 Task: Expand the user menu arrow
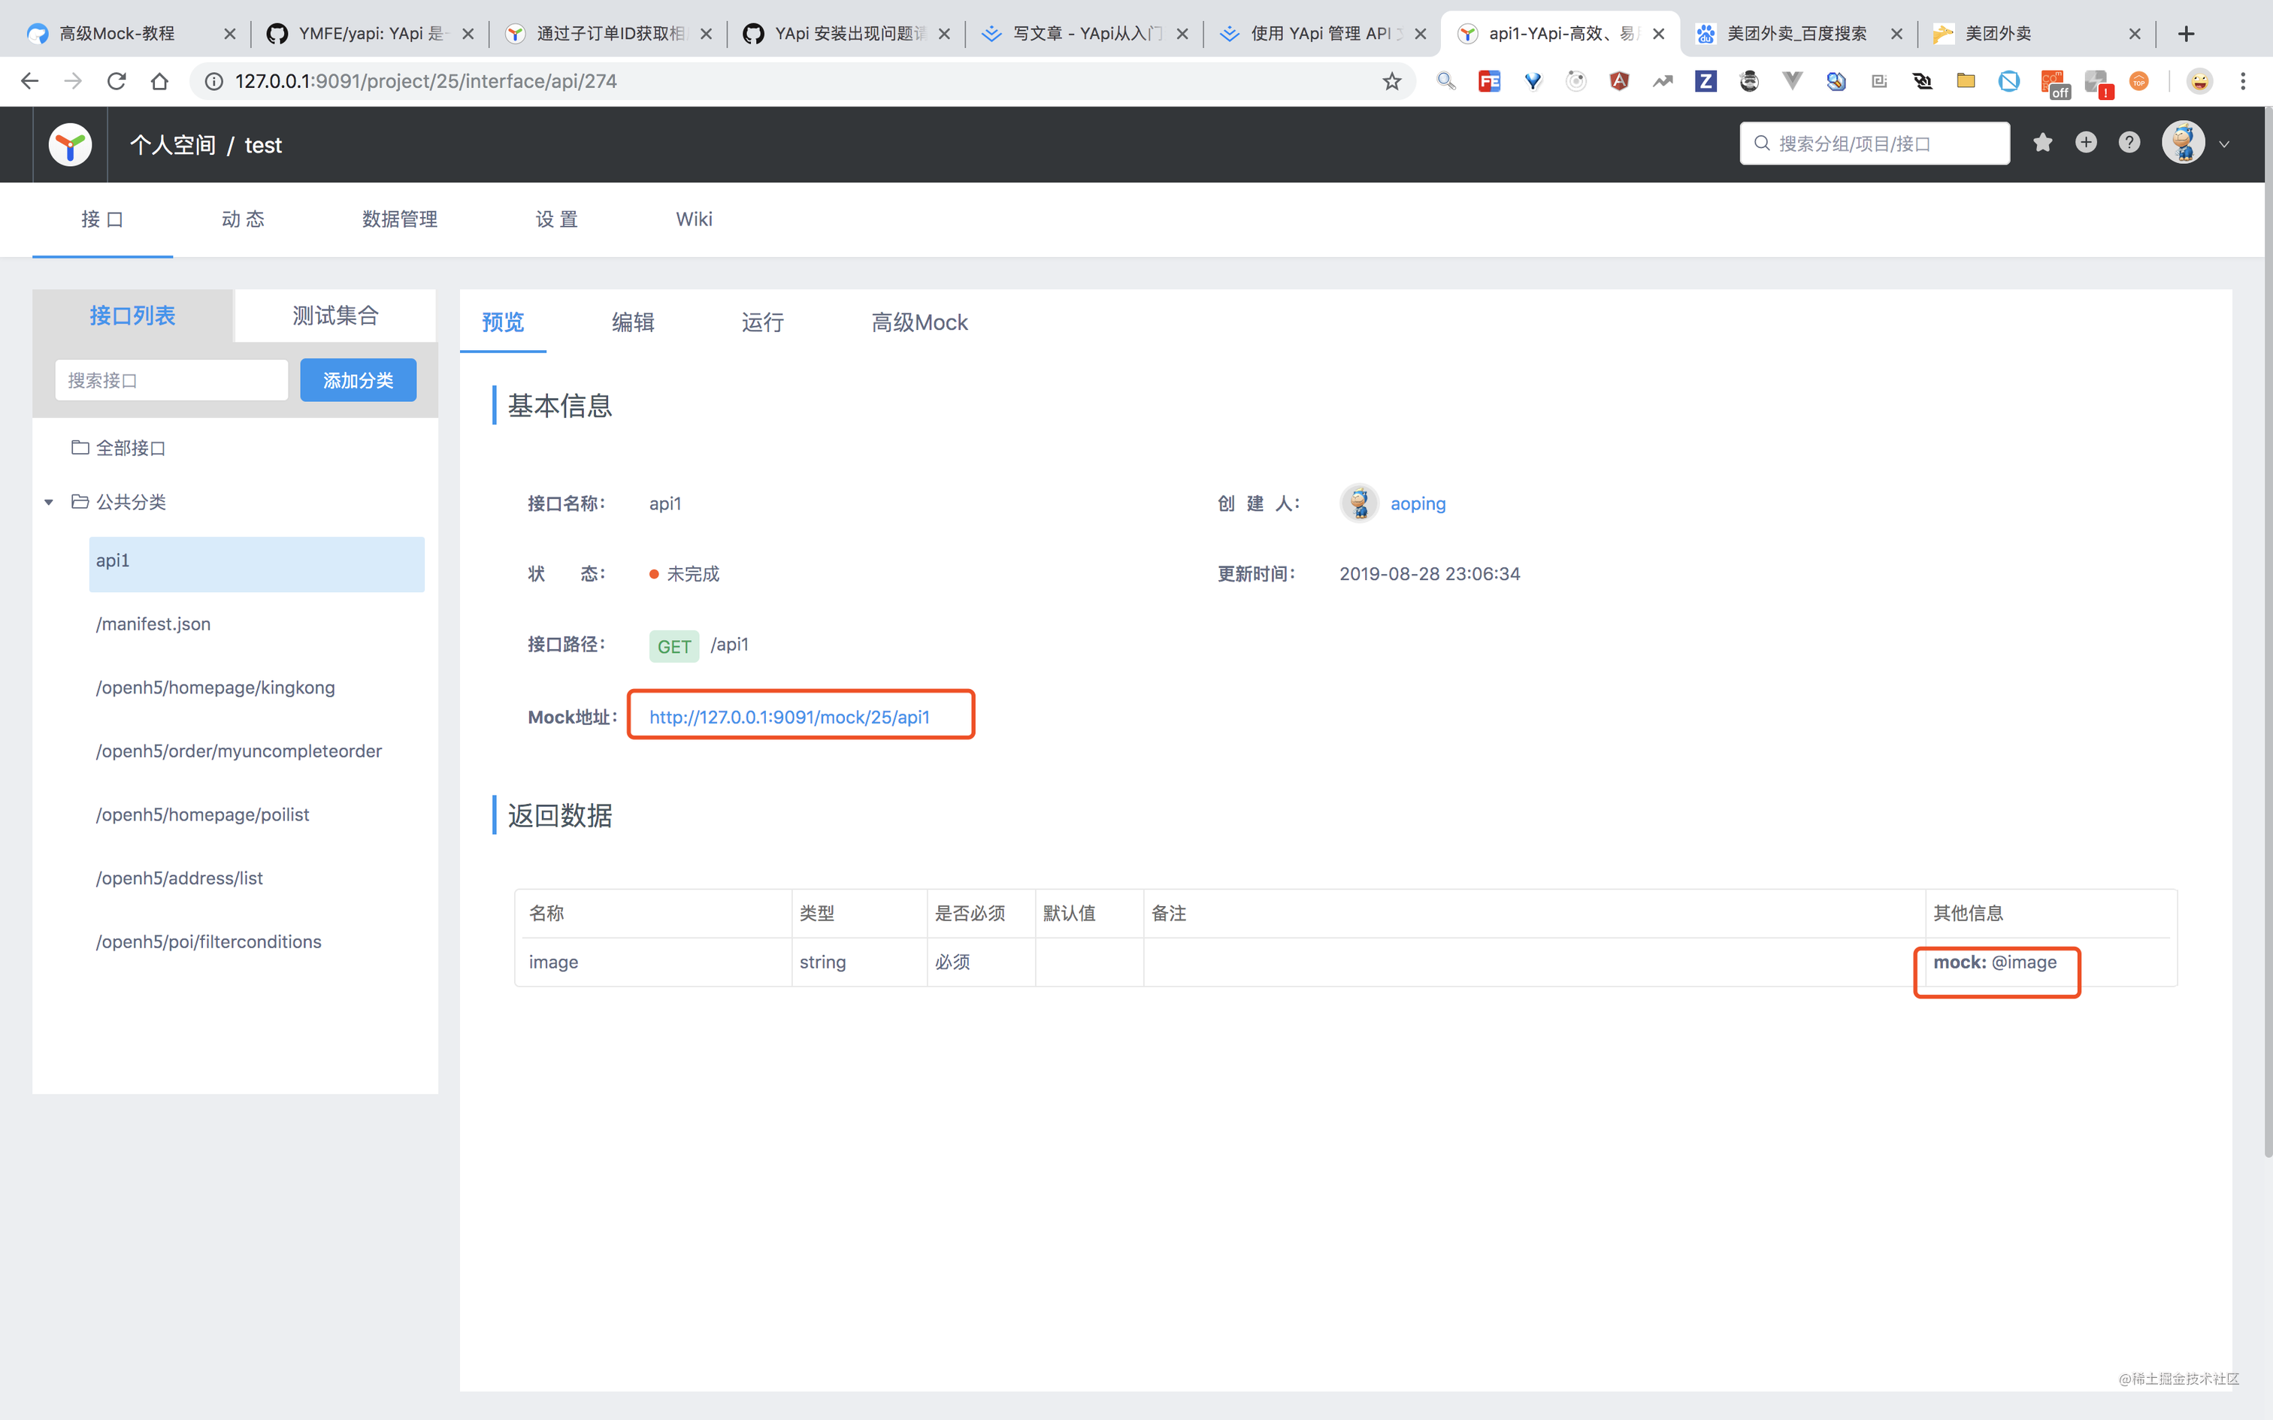pyautogui.click(x=2224, y=144)
